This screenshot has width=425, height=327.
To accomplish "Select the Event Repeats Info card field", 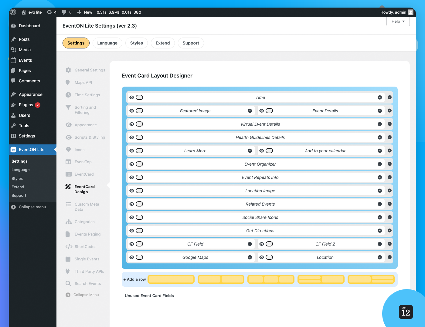I will tap(256, 177).
